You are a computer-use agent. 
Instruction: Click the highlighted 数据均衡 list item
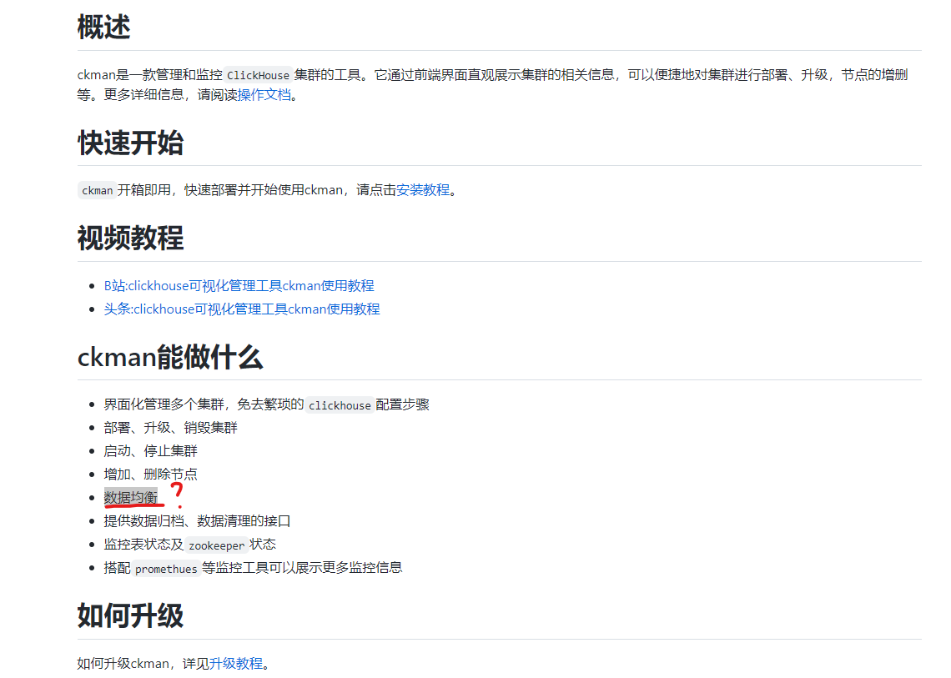pos(130,497)
